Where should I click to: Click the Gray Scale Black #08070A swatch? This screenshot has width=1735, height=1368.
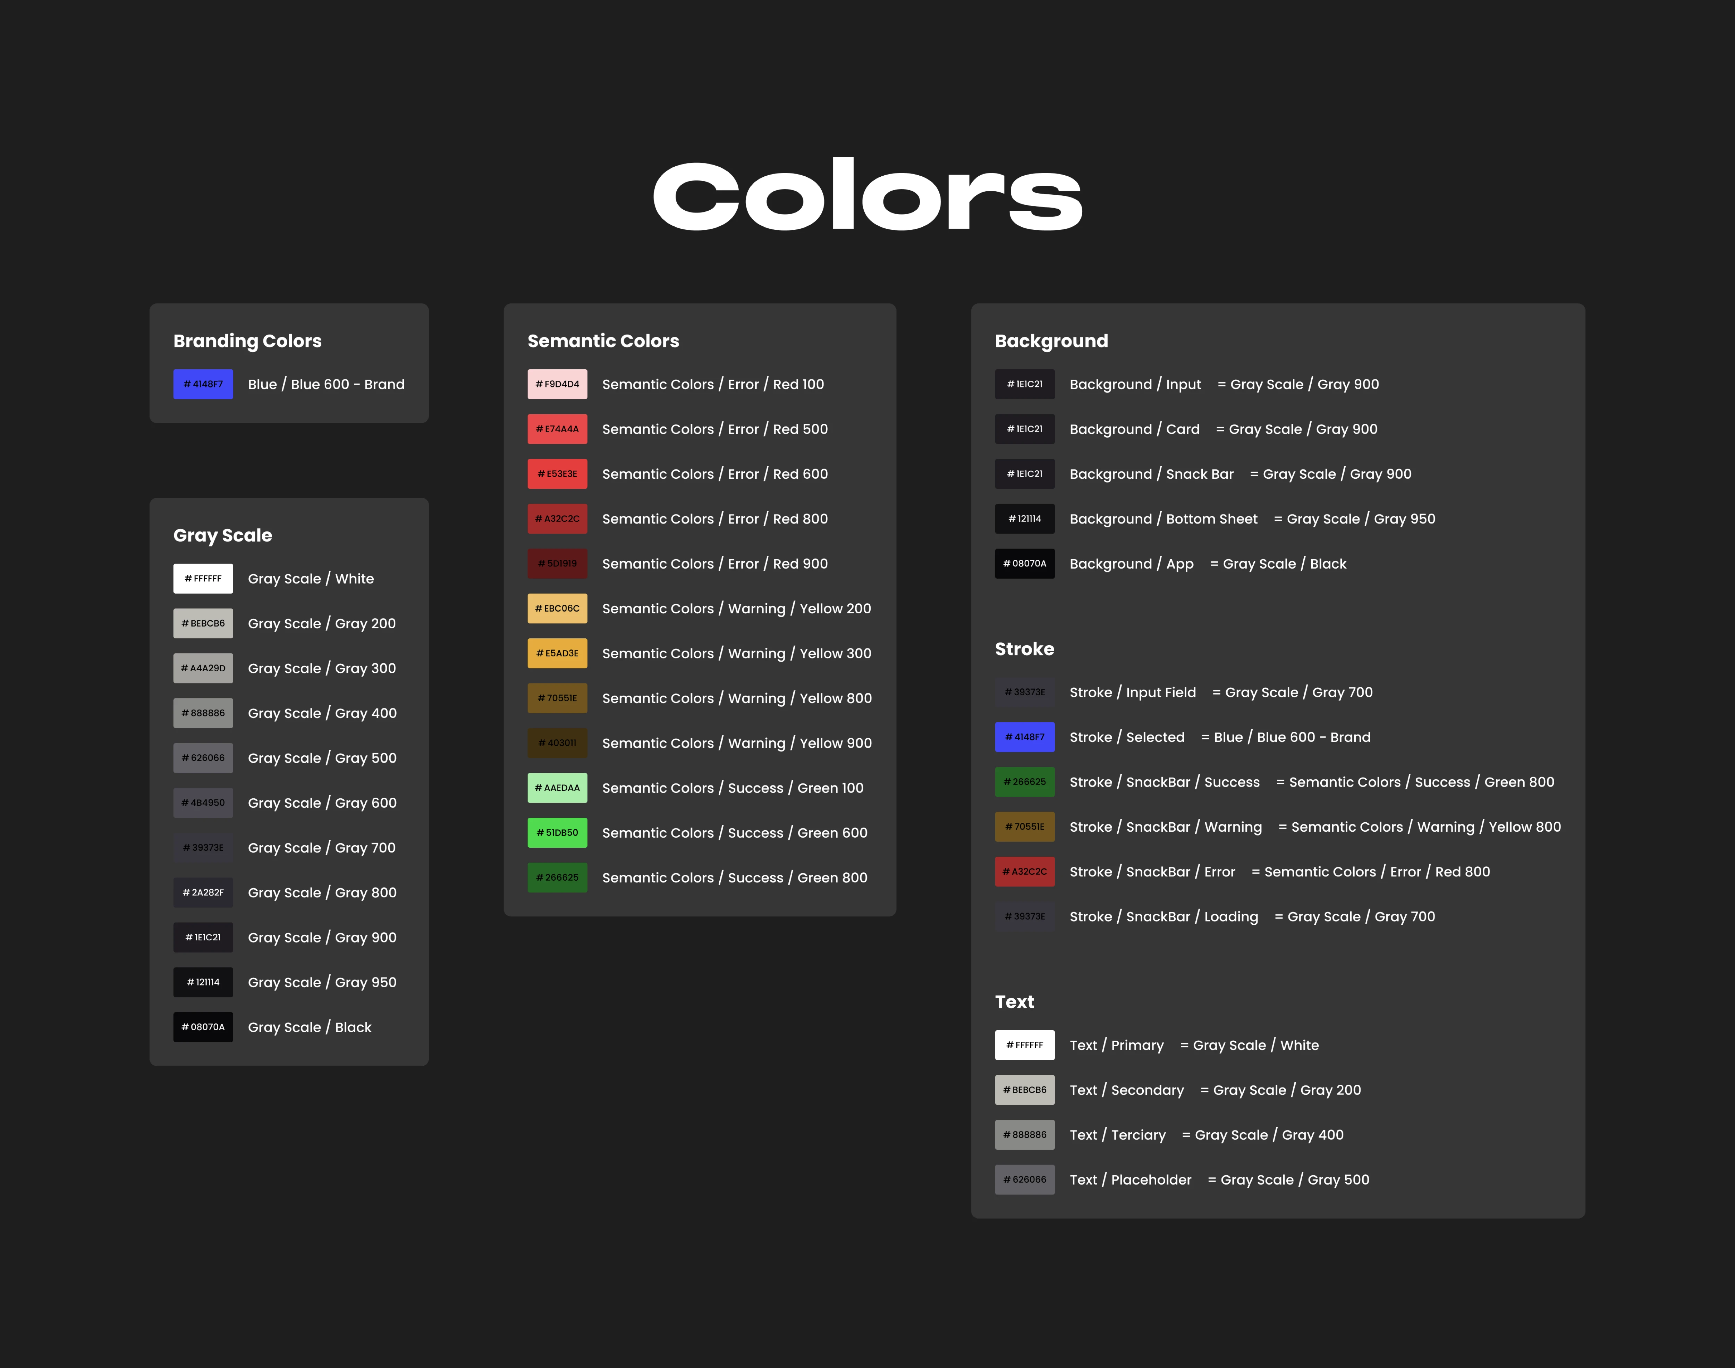click(x=203, y=1027)
